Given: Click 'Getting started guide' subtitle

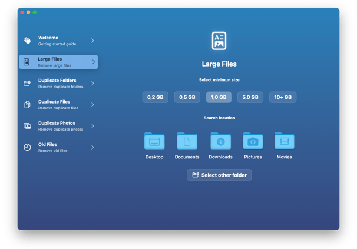Looking at the screenshot, I should pos(57,44).
